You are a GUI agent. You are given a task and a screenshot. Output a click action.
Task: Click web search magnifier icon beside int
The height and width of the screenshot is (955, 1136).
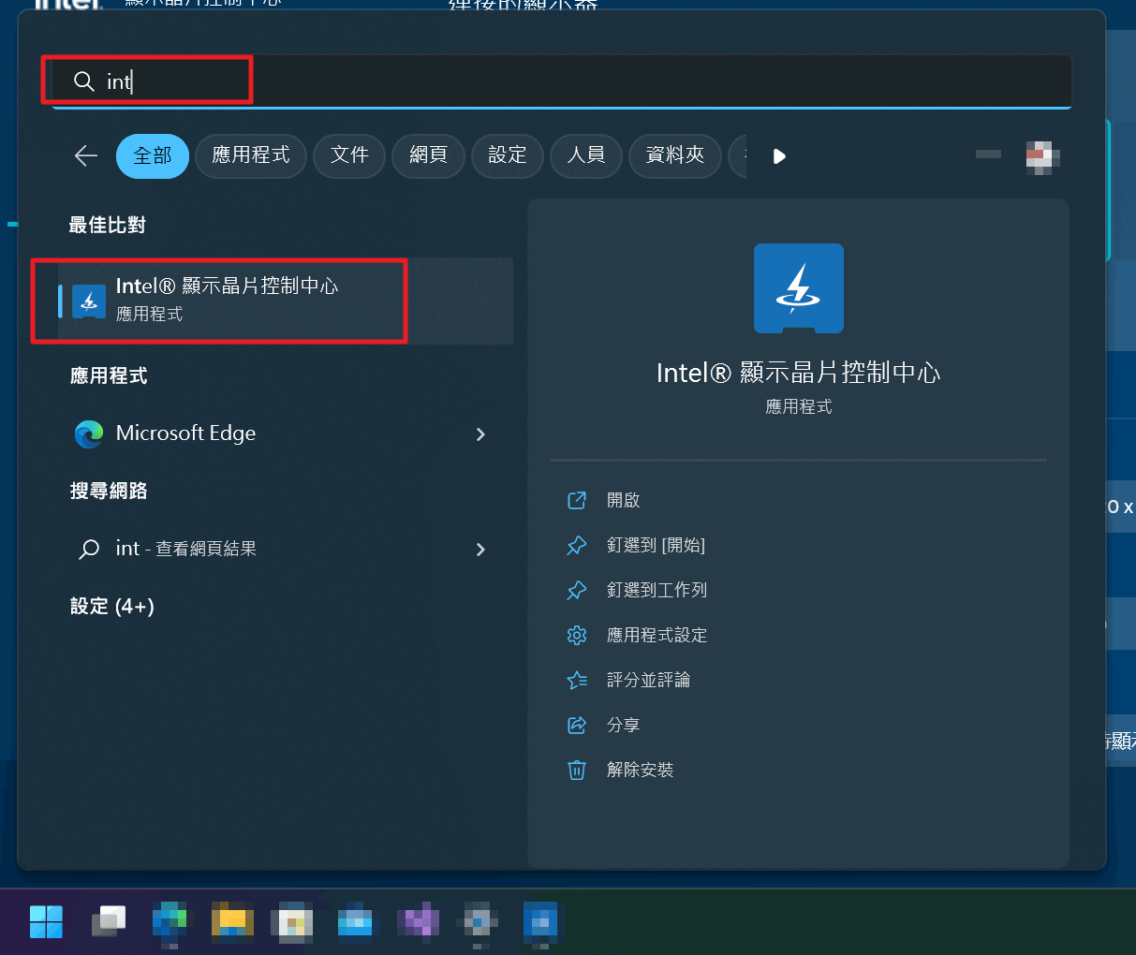(89, 549)
